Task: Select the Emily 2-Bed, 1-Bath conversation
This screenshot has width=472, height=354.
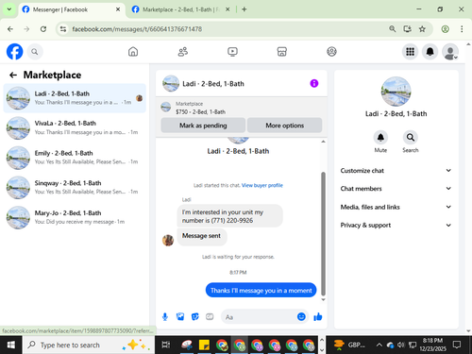Action: click(75, 158)
